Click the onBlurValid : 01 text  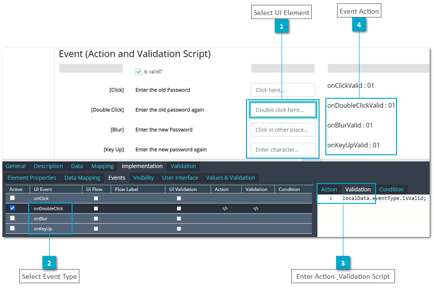click(x=350, y=125)
